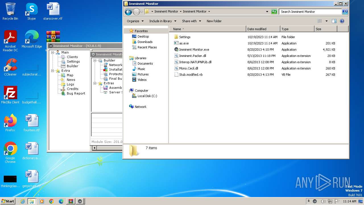Screen dimensions: 364x205
Task: Collapse the Main tree node
Action: point(53,52)
